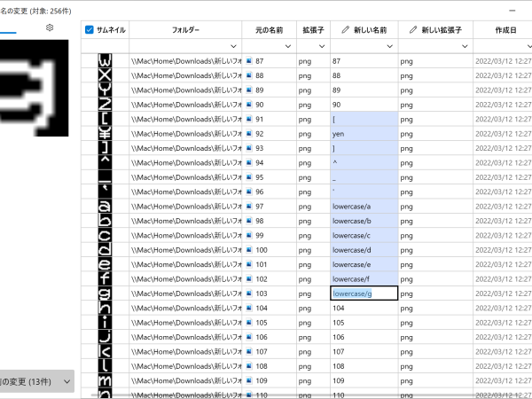Click new name cell of row 95
Screen dimensions: 532x399
[364, 177]
